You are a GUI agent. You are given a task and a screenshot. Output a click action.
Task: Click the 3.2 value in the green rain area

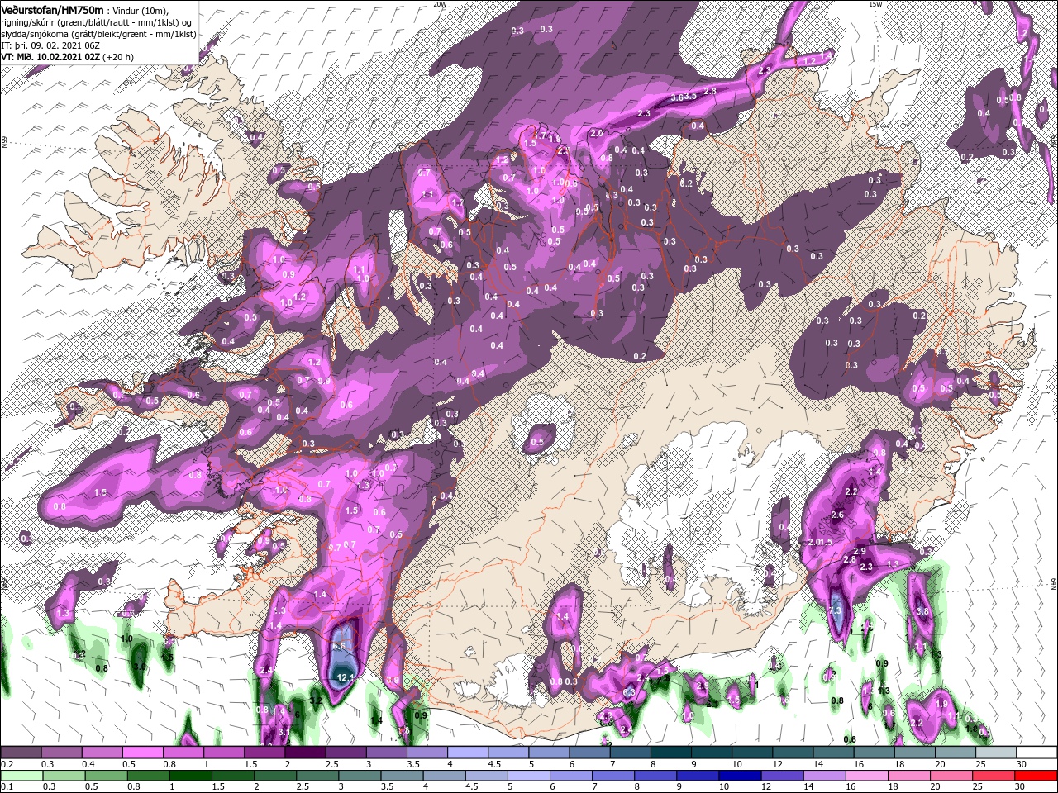(x=315, y=700)
